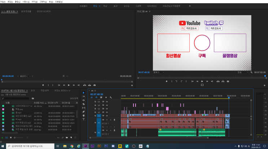Viewport: 268px width, 149px height.
Task: Open Premiere Pro in Windows taskbar
Action: tap(85, 146)
